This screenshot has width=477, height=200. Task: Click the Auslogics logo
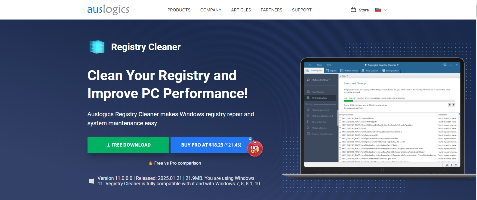click(108, 10)
